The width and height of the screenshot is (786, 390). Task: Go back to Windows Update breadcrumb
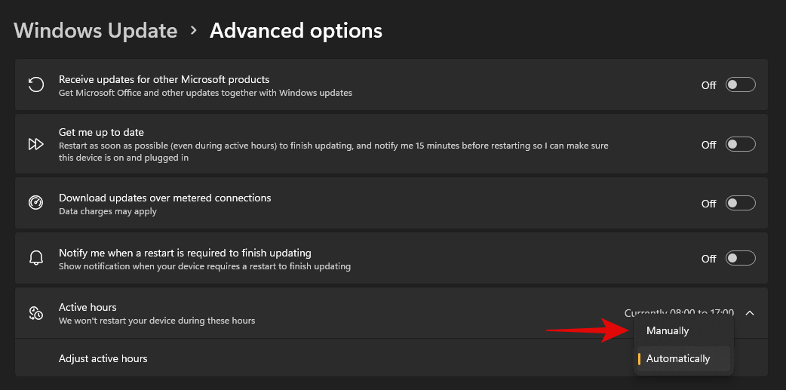pos(96,31)
